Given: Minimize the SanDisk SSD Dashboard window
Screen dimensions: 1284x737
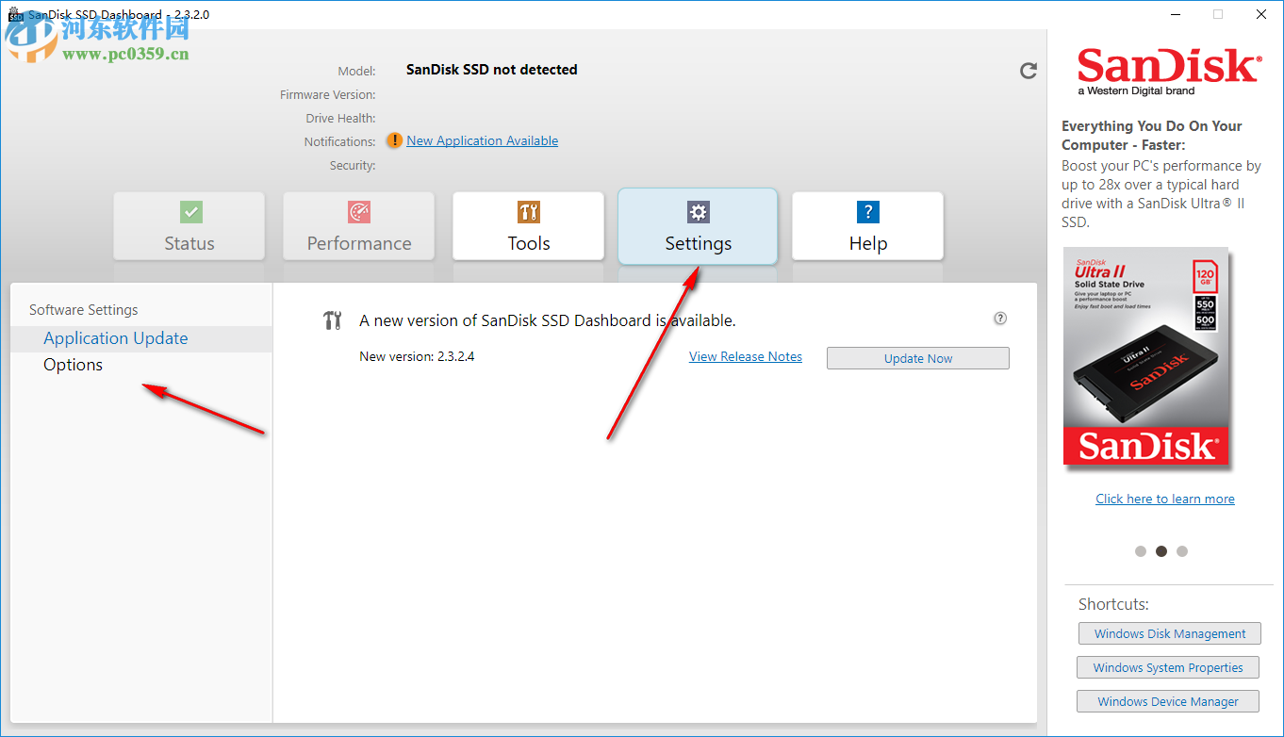Looking at the screenshot, I should pyautogui.click(x=1175, y=14).
